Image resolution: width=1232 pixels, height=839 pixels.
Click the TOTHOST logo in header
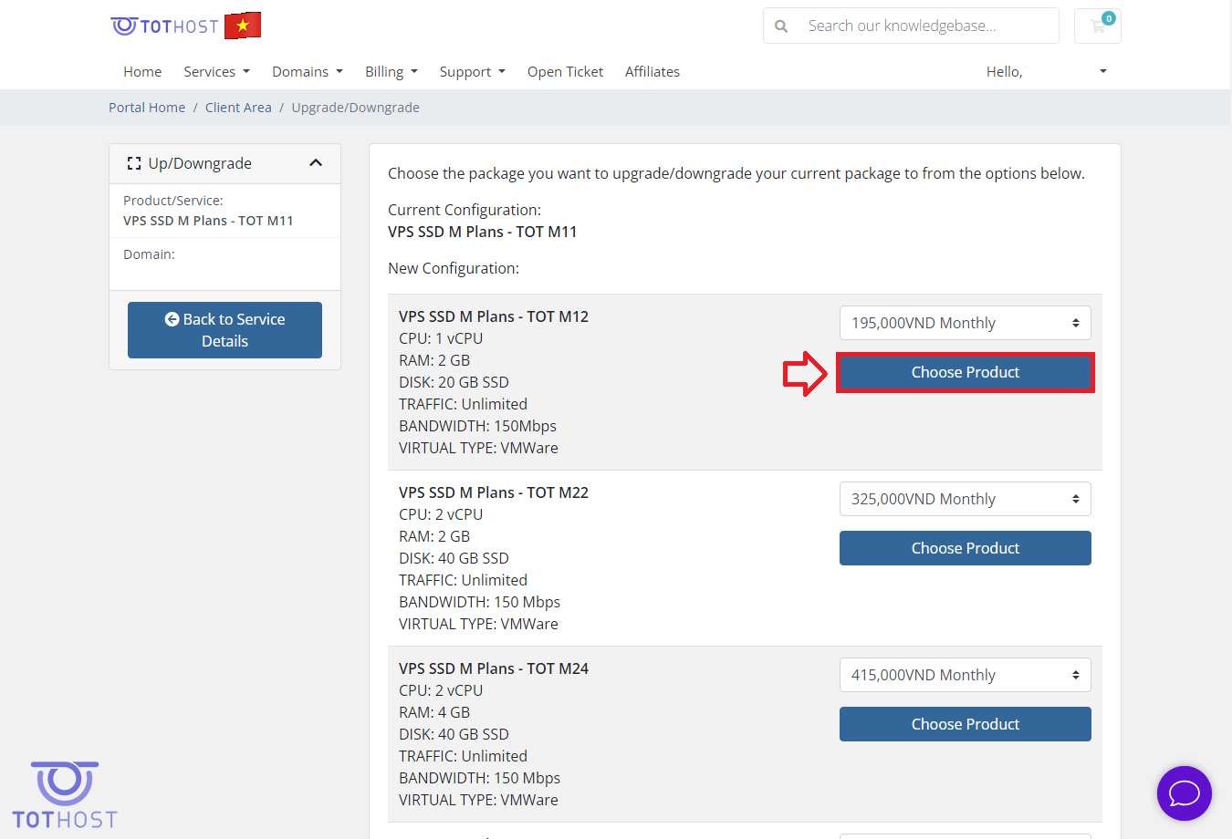(165, 26)
